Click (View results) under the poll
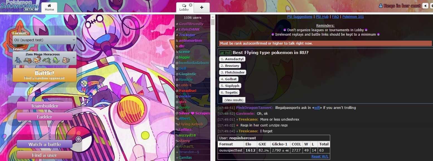The height and width of the screenshot is (161, 433). click(234, 100)
